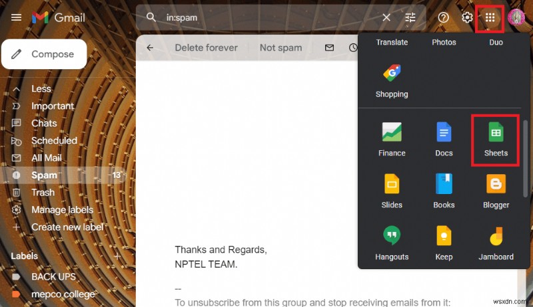Click Not spam
Screen dimensions: 533x307
pyautogui.click(x=280, y=48)
